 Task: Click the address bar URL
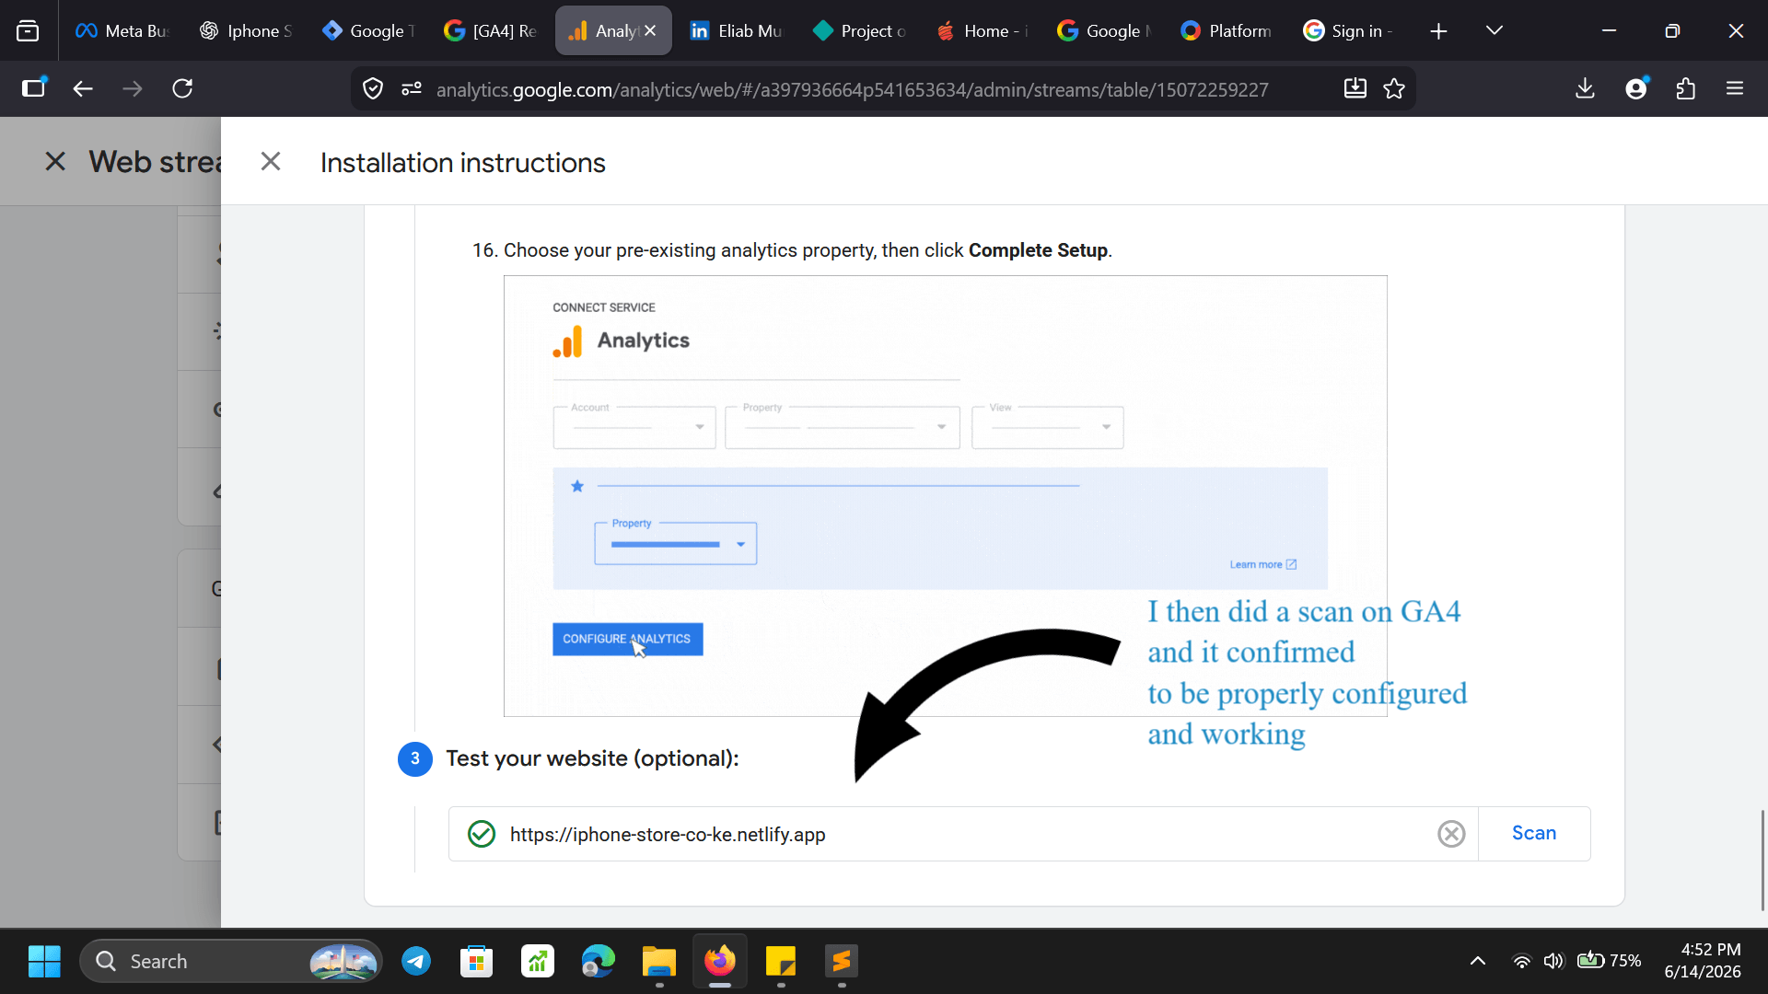click(852, 89)
